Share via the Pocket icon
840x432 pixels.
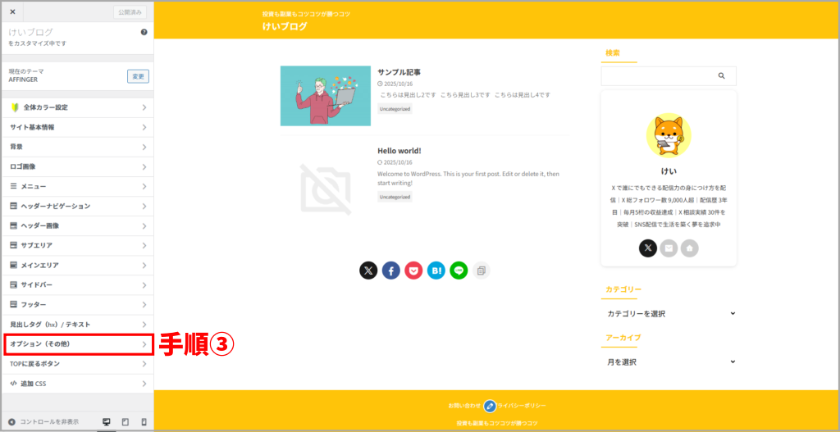(413, 271)
